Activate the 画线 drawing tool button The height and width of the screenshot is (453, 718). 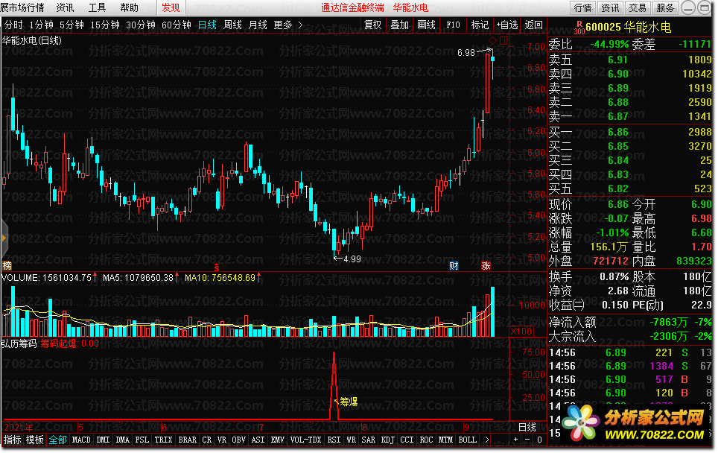(426, 25)
